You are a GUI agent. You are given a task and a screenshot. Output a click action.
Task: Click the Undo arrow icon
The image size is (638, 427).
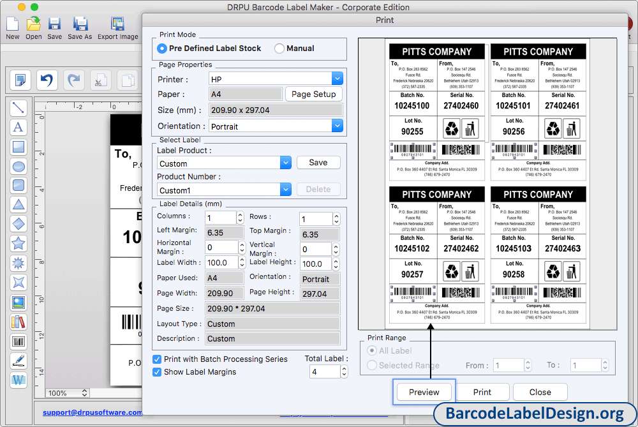pyautogui.click(x=47, y=80)
